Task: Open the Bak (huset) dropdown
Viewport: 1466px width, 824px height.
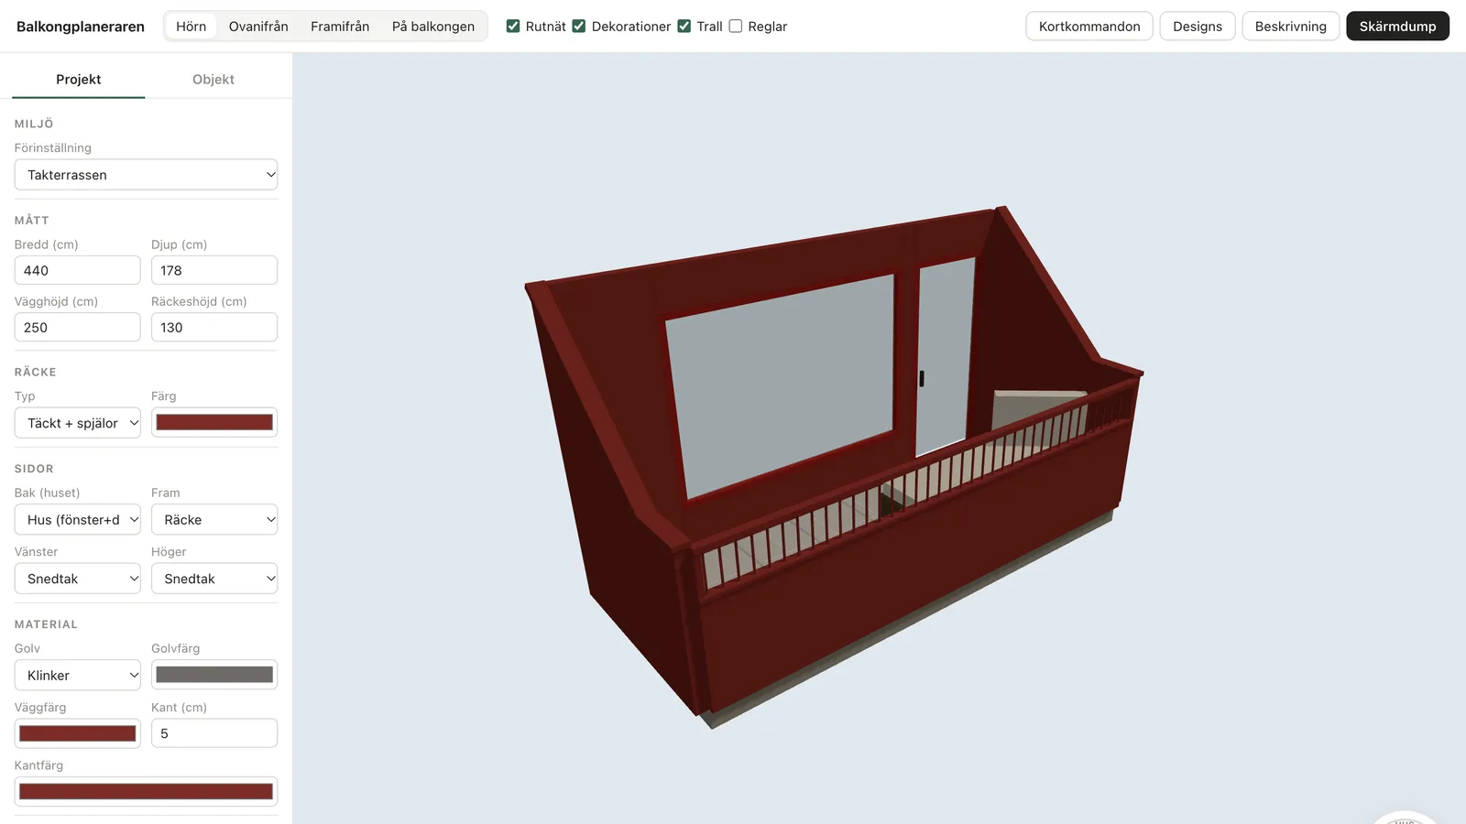Action: 78,519
